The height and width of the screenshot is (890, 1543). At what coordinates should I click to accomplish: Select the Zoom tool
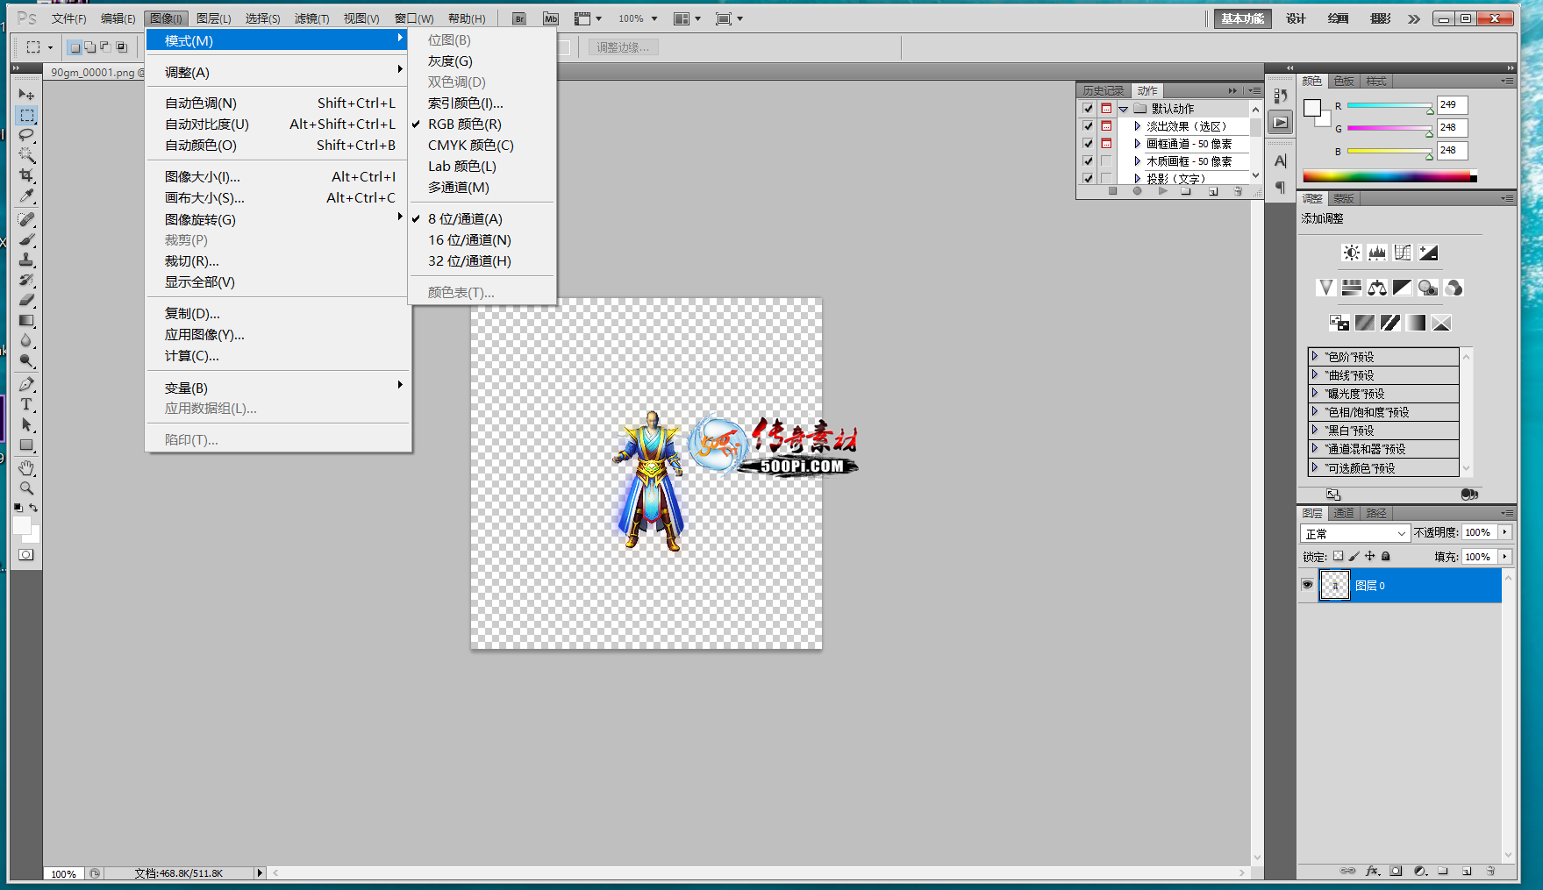click(x=26, y=488)
